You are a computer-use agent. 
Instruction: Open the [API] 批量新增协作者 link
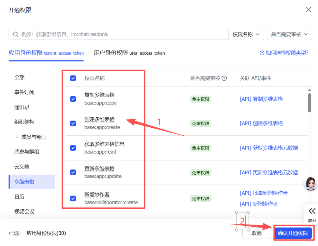coord(263,193)
